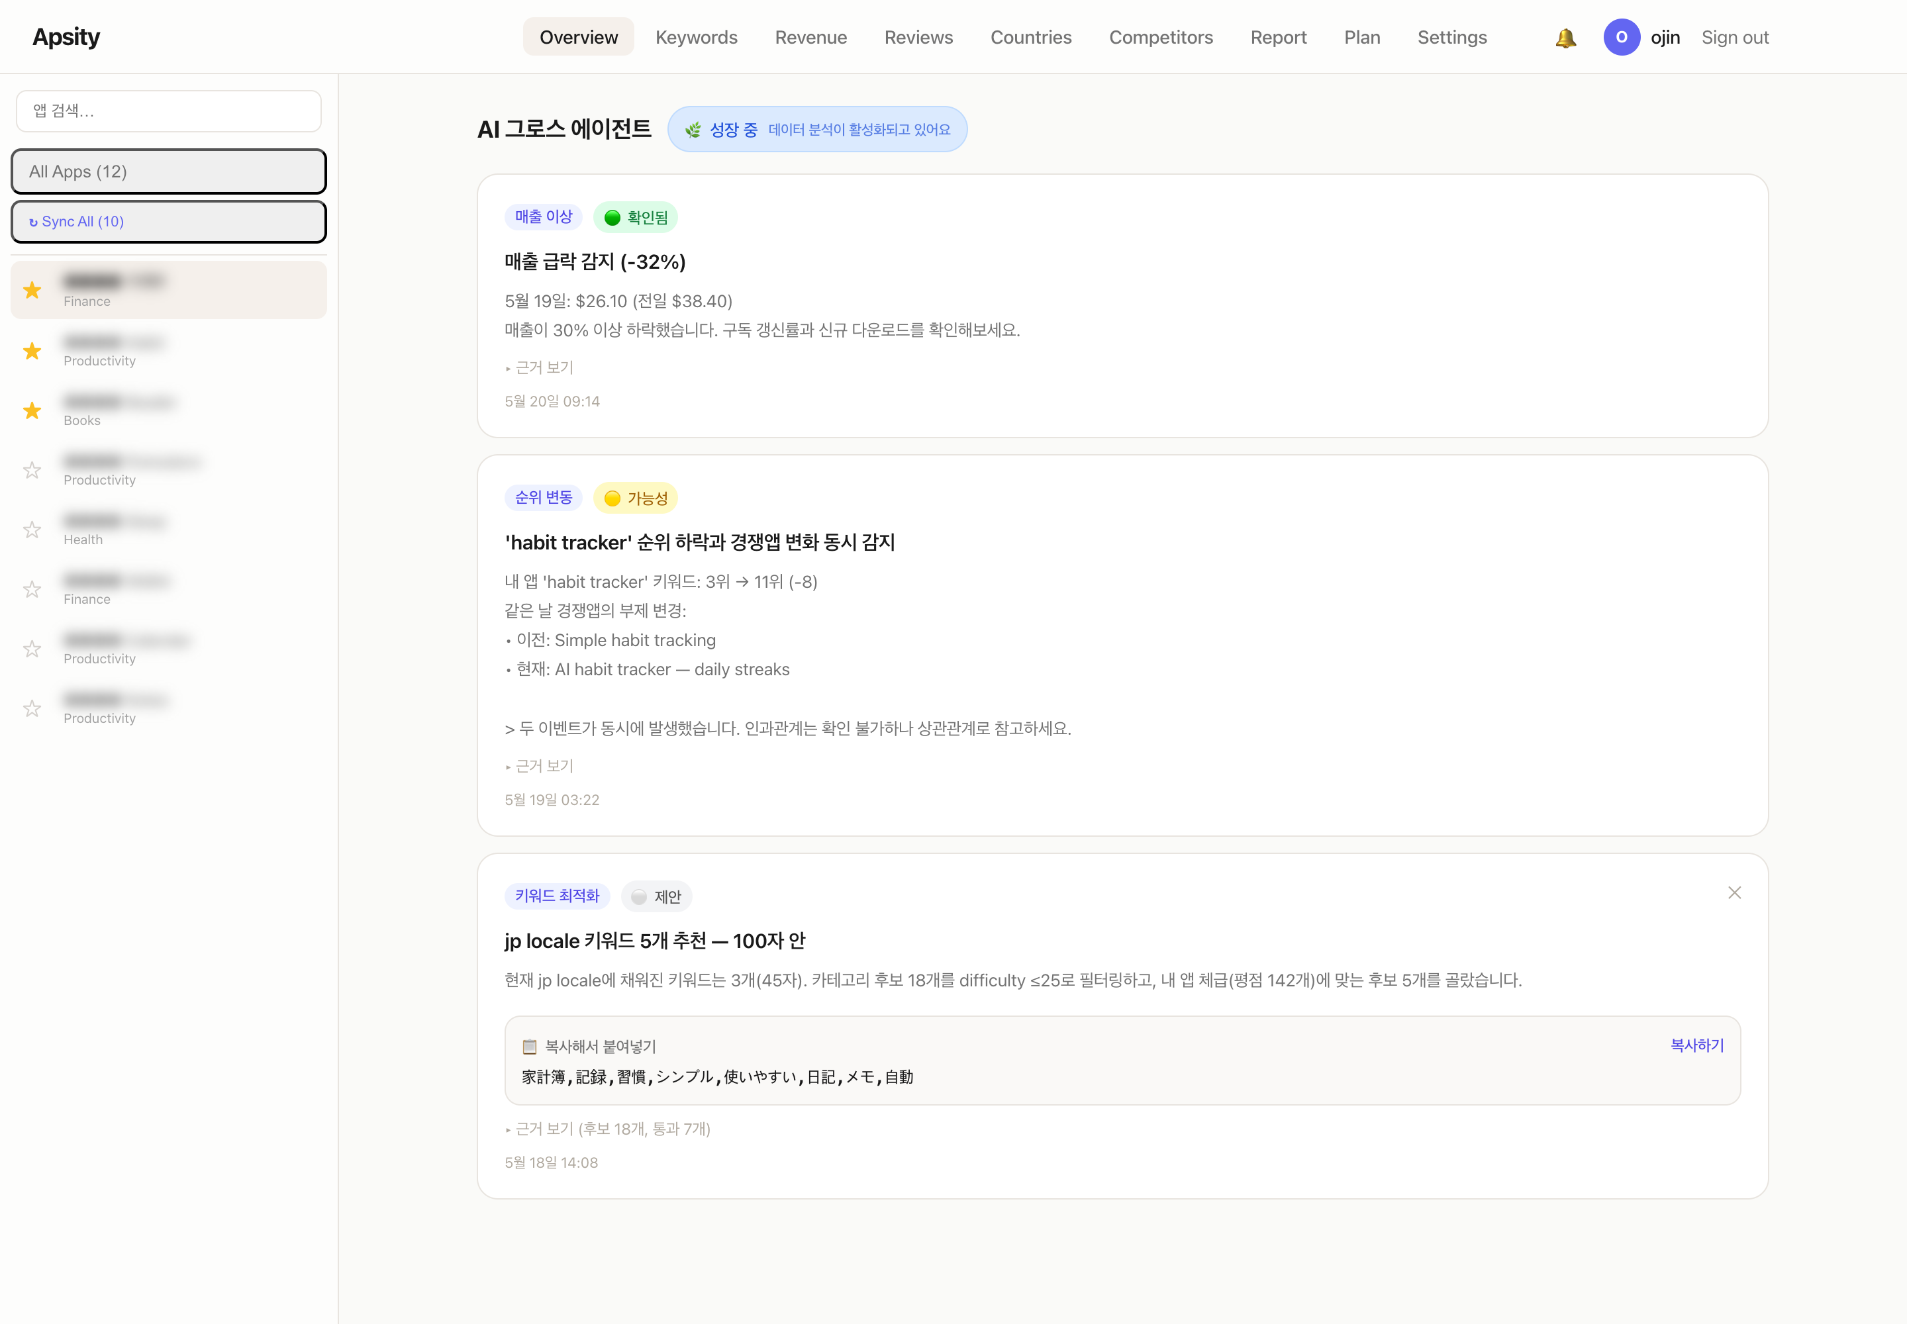Click the jp locale 키워드 5개 추천 title
The width and height of the screenshot is (1907, 1324).
point(655,941)
